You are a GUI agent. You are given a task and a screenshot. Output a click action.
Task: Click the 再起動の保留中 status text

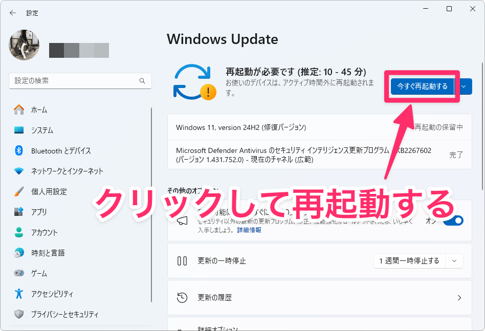click(x=438, y=127)
